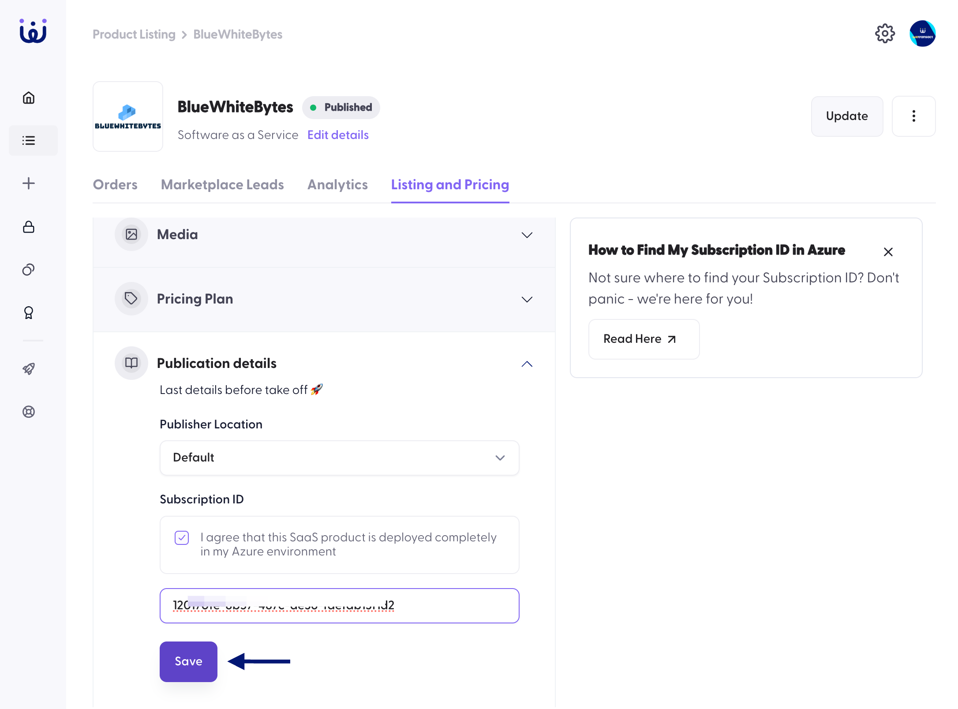This screenshot has height=709, width=958.
Task: Switch to the Marketplace Leads tab
Action: (x=222, y=184)
